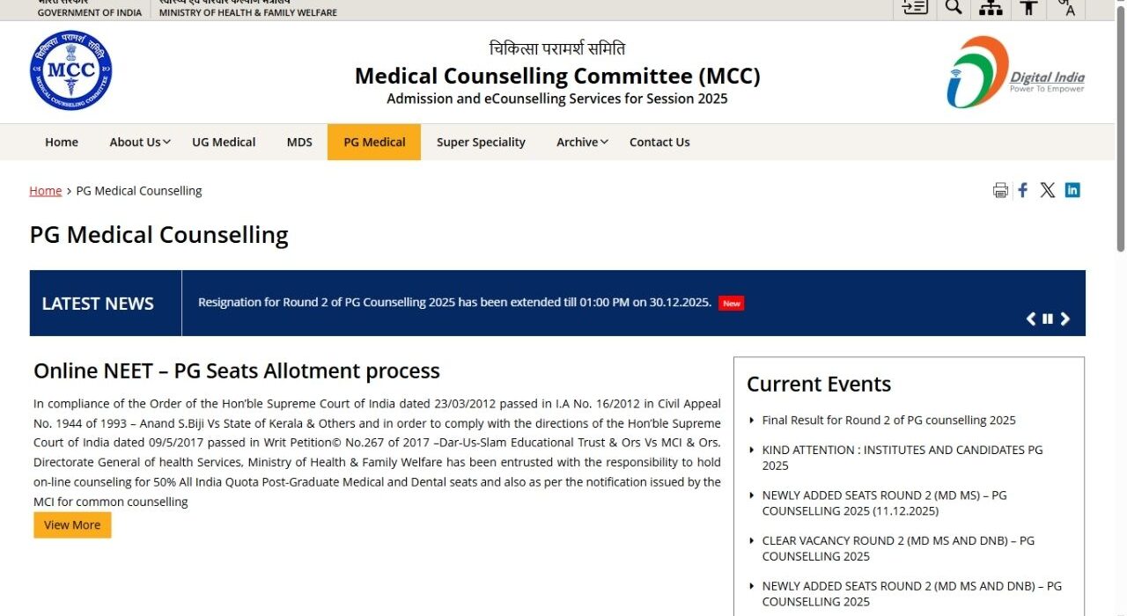The image size is (1127, 616).
Task: Share the page via the Facebook icon
Action: pyautogui.click(x=1022, y=189)
